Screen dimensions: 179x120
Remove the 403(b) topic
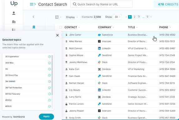point(49,100)
